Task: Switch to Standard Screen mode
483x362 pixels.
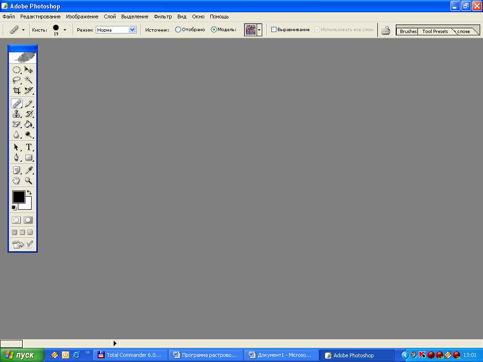Action: pos(15,232)
